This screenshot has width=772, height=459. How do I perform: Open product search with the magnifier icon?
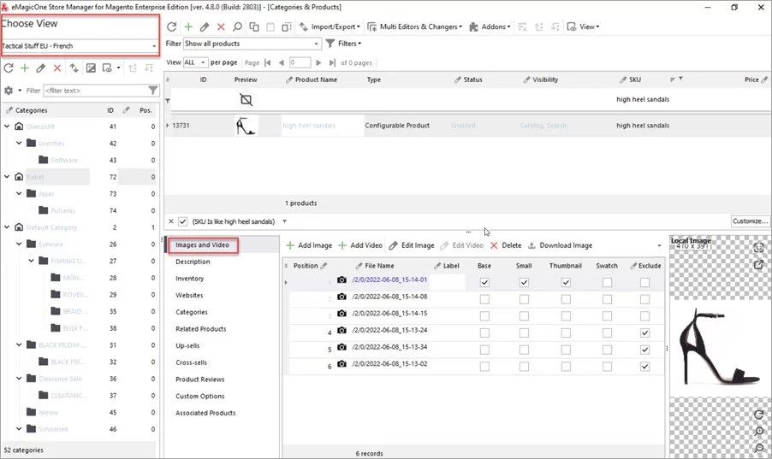tap(237, 26)
